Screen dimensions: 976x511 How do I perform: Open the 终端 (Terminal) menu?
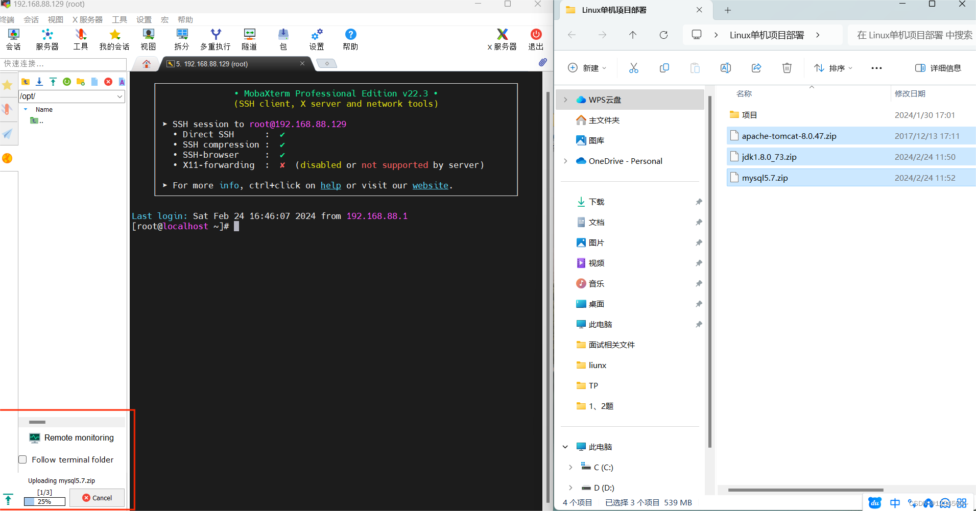click(x=7, y=19)
